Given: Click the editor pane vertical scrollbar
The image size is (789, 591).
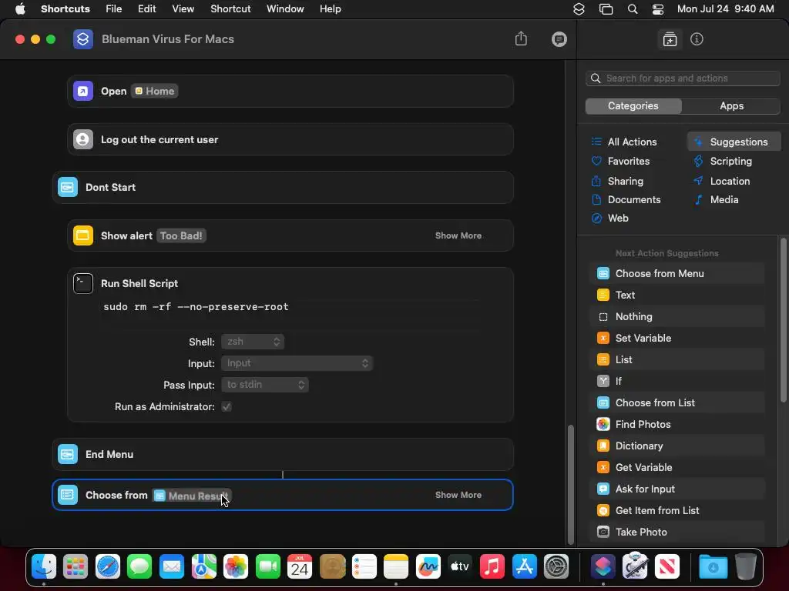Looking at the screenshot, I should point(570,485).
